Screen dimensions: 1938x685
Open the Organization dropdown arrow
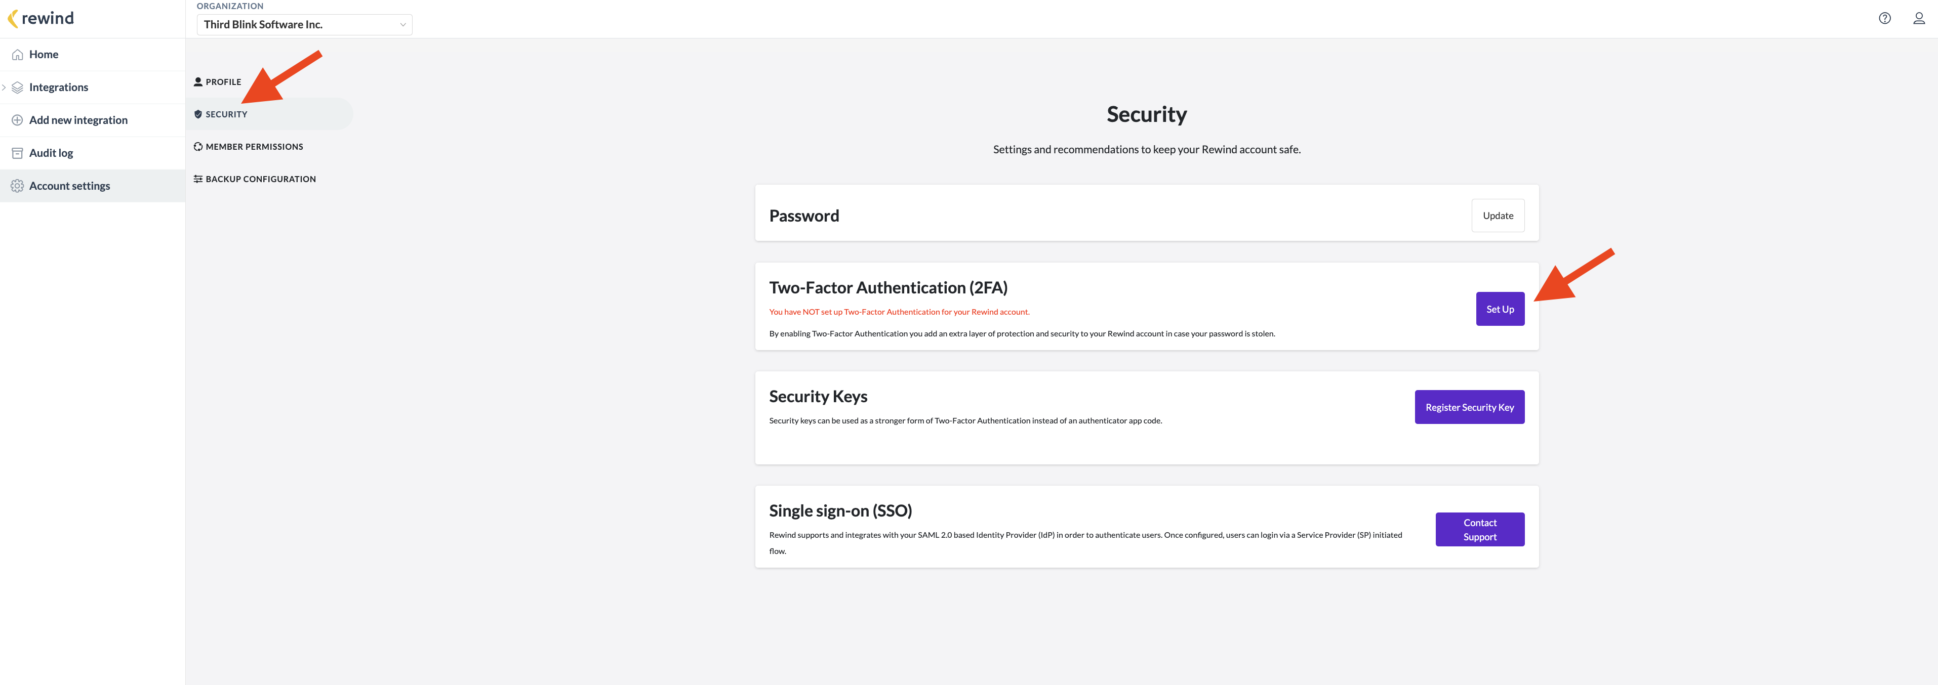tap(402, 25)
